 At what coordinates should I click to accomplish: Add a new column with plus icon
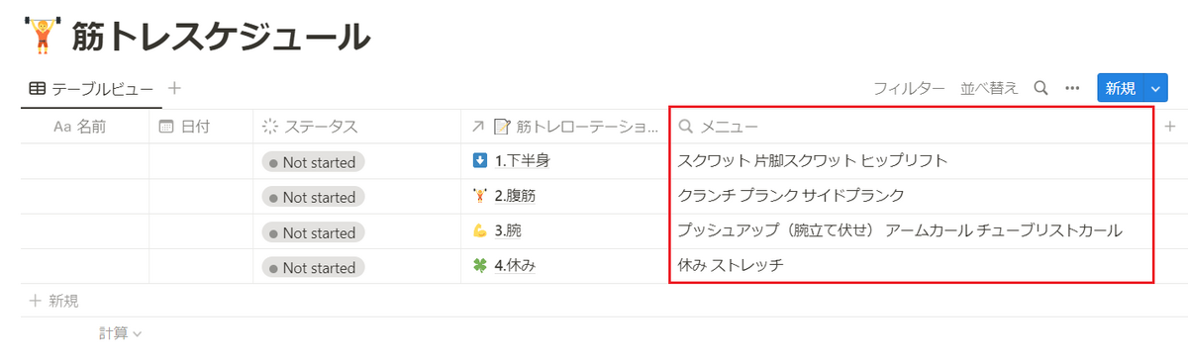click(1169, 127)
